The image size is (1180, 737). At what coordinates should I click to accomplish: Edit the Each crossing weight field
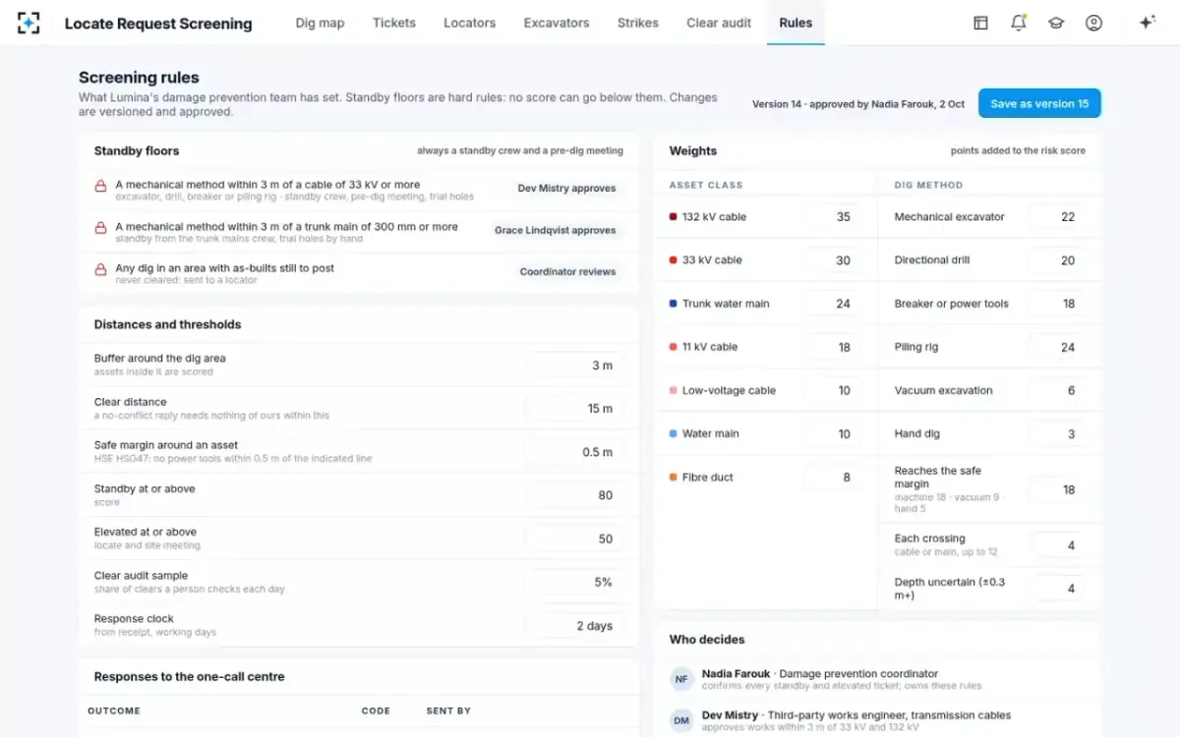(x=1057, y=545)
